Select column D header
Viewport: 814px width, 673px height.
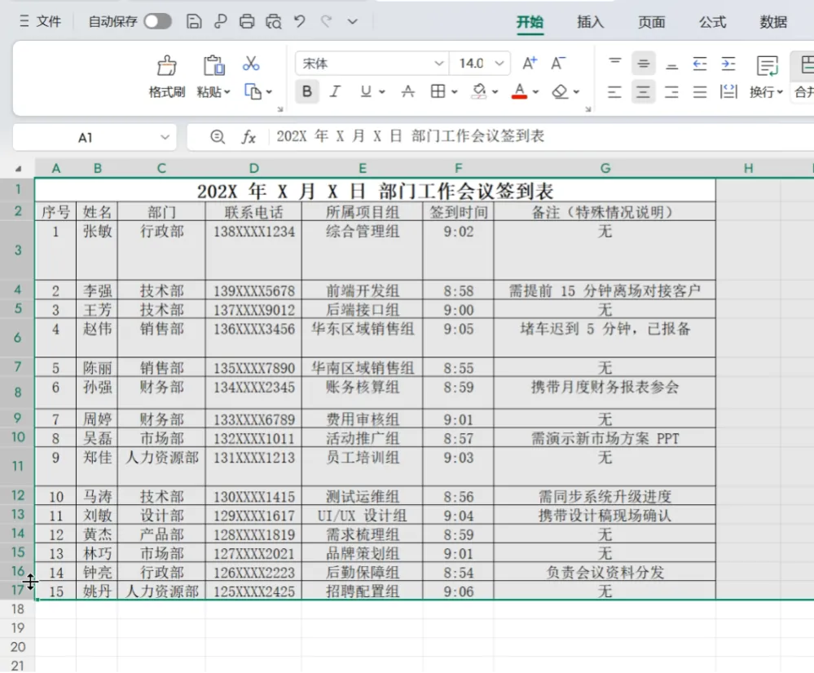point(253,168)
